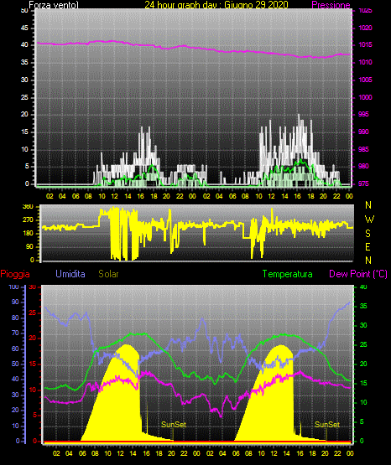This screenshot has height=465, width=391.
Task: Click the '70' humidity axis value
Action: (15, 333)
